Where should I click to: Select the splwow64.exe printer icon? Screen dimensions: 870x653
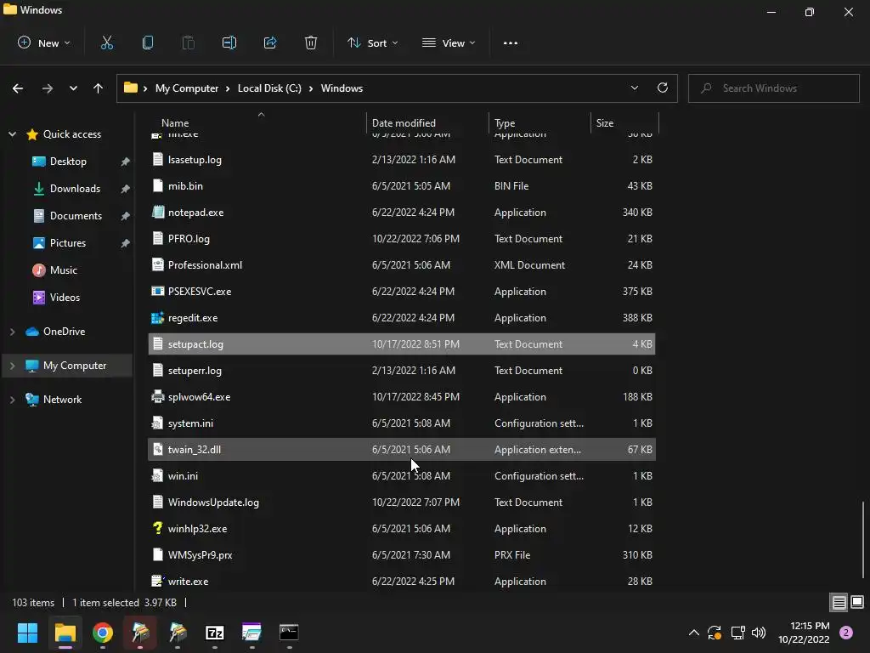(158, 396)
